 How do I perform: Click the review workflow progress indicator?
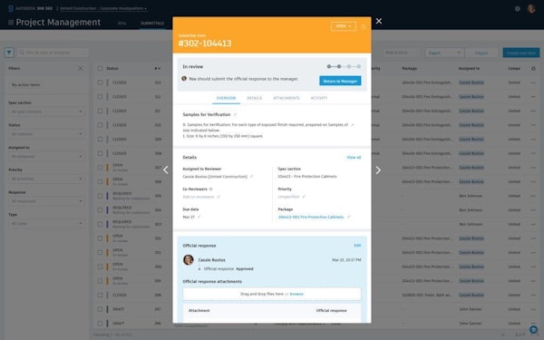coord(344,66)
